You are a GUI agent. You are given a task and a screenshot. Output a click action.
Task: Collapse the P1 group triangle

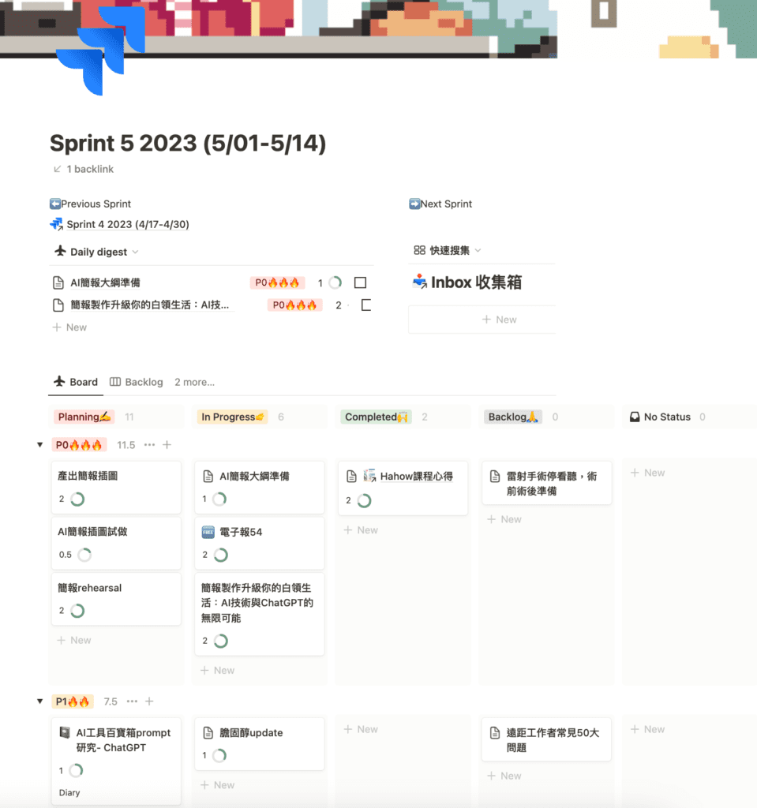[x=40, y=701]
